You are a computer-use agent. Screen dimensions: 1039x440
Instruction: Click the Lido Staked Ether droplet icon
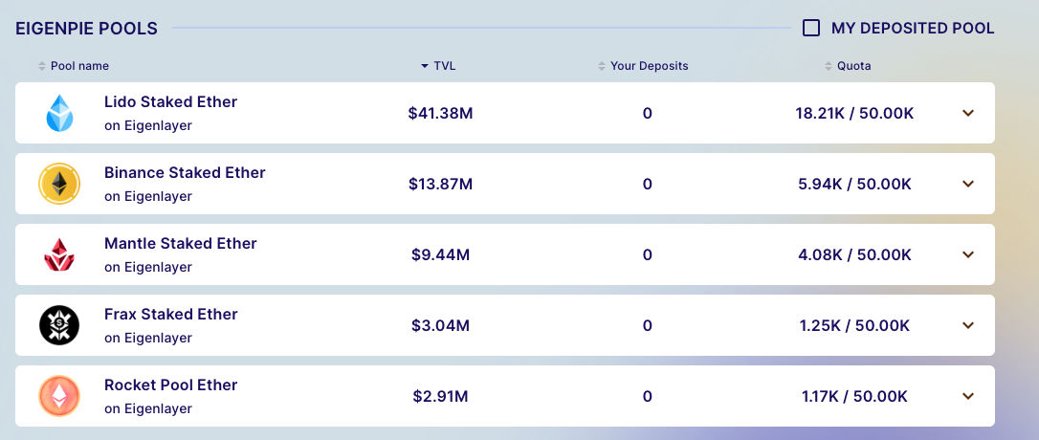pos(59,114)
